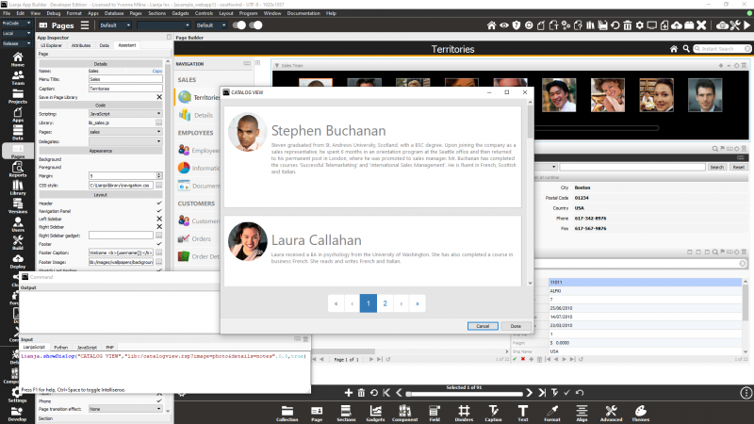
Task: Click the Instant Search field
Action: (722, 49)
